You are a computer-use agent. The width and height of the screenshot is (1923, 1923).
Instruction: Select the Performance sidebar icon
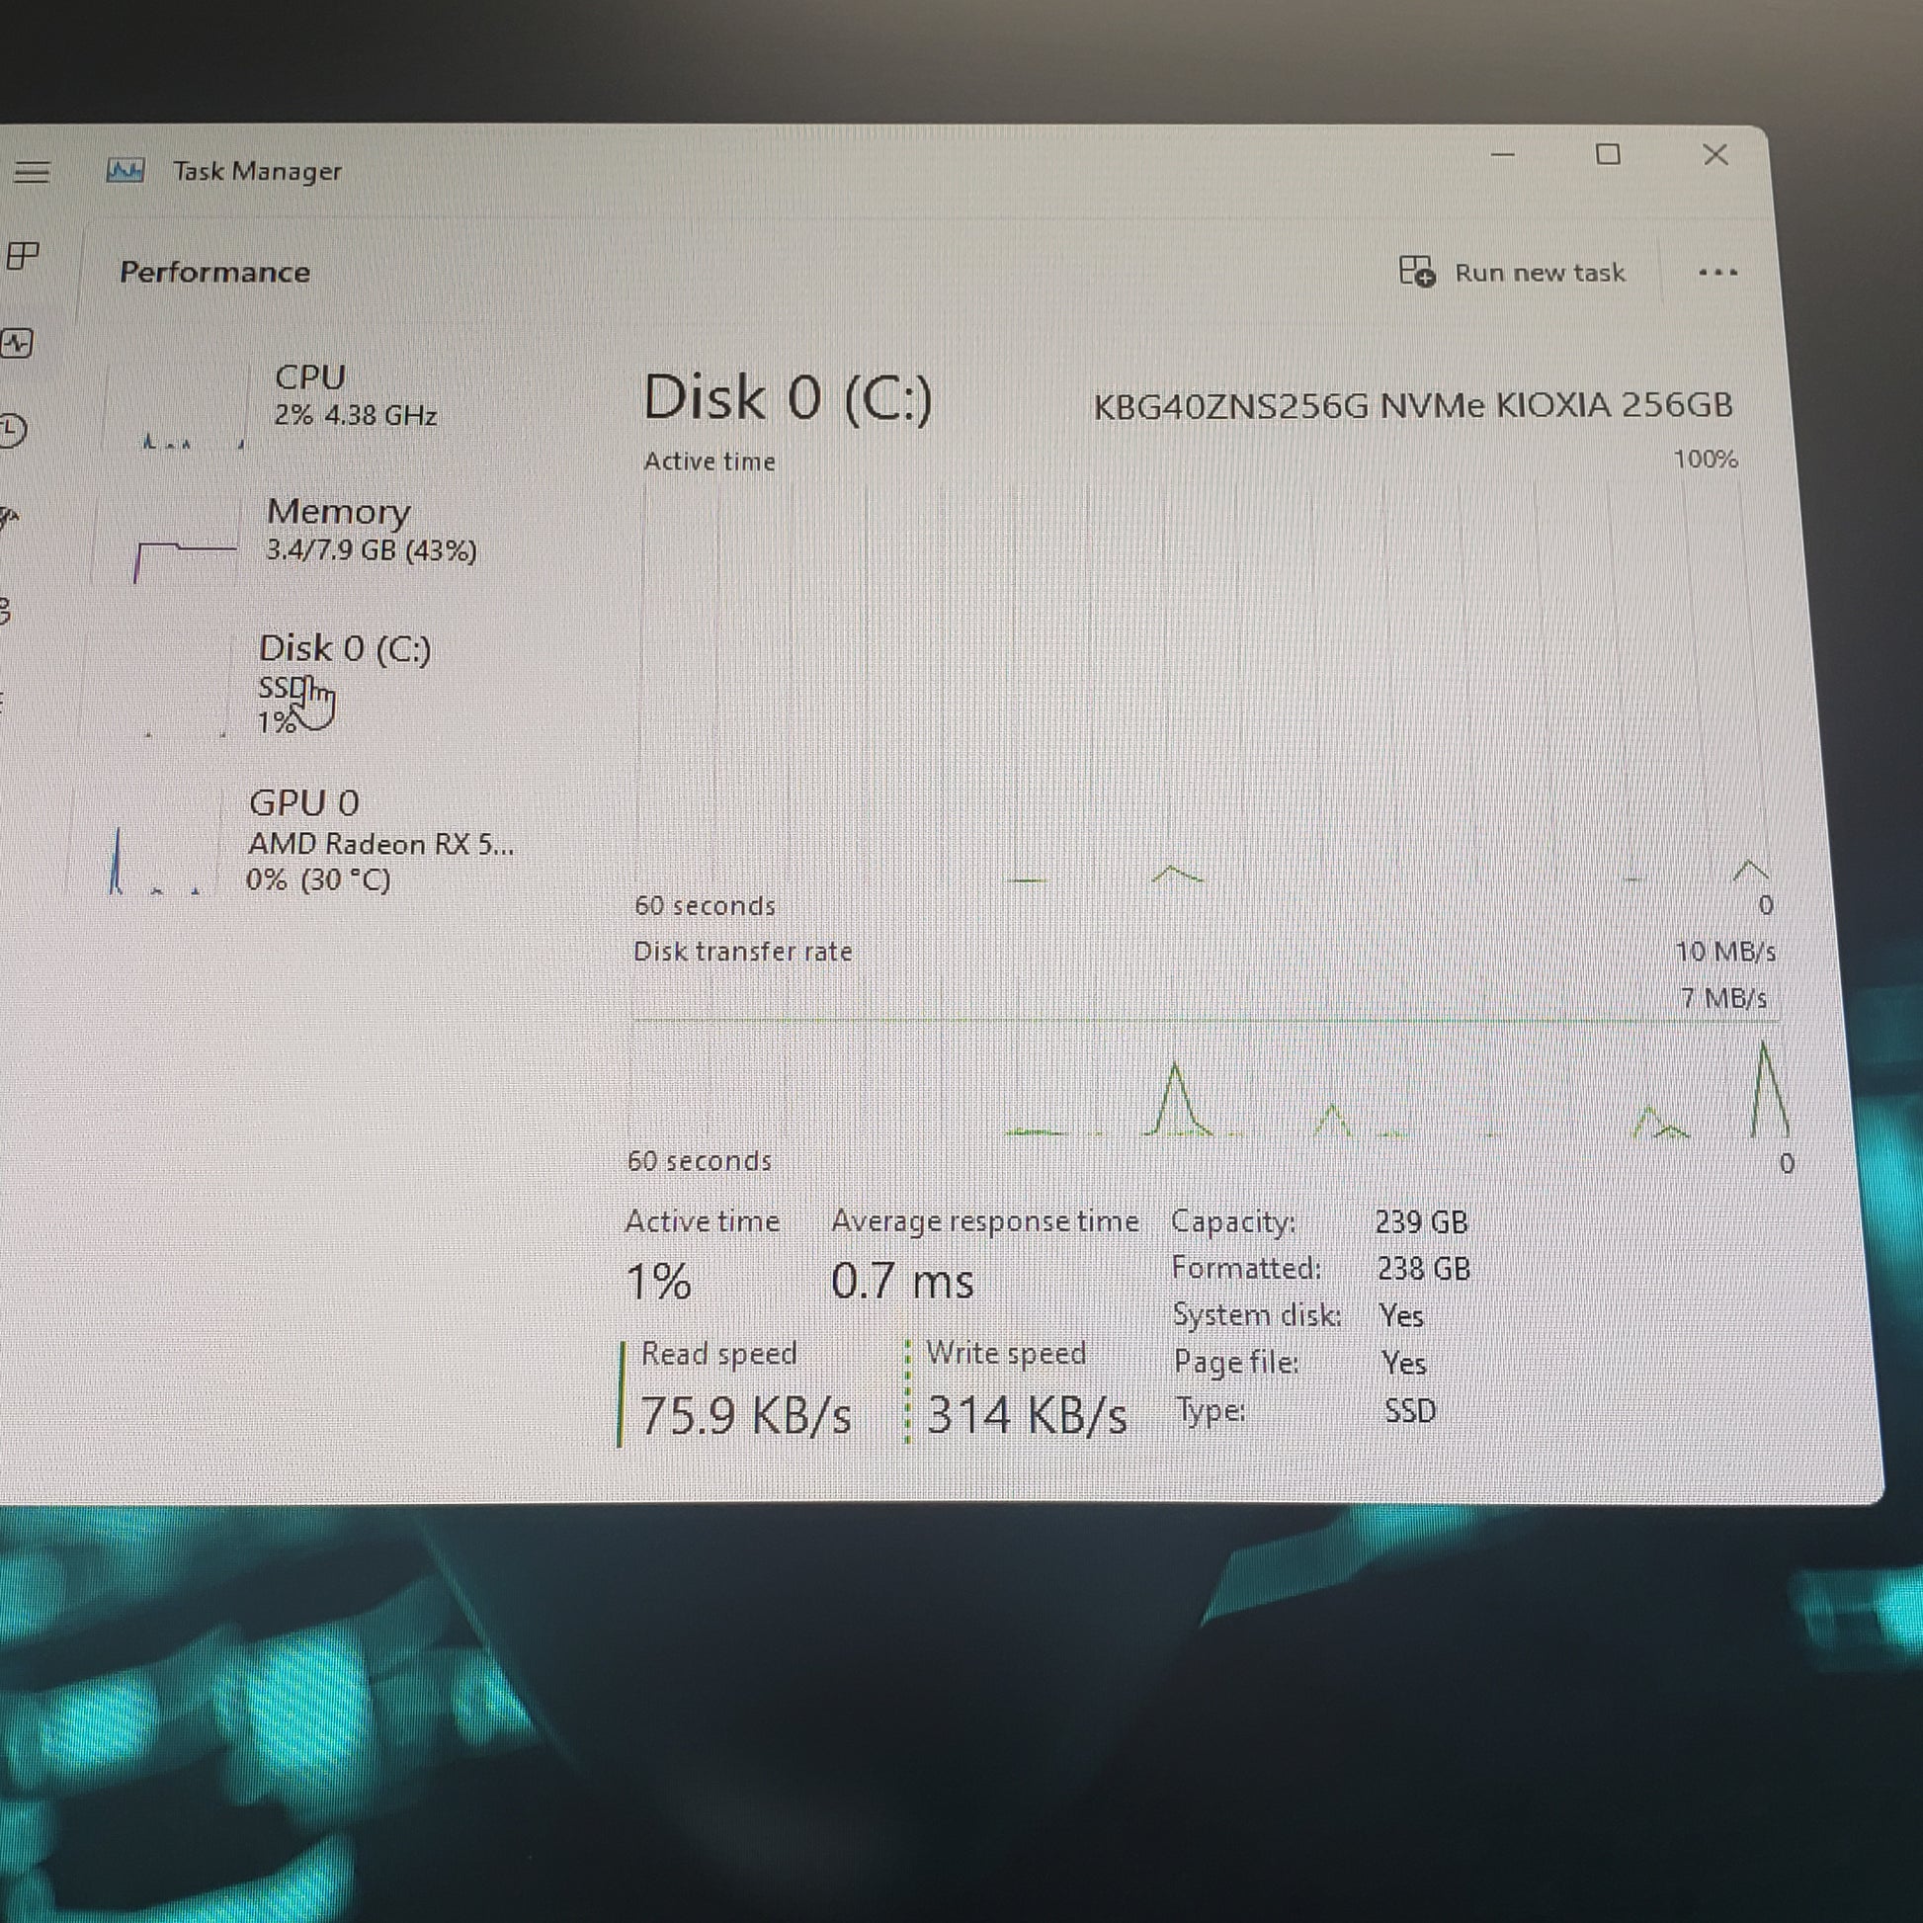click(x=16, y=344)
